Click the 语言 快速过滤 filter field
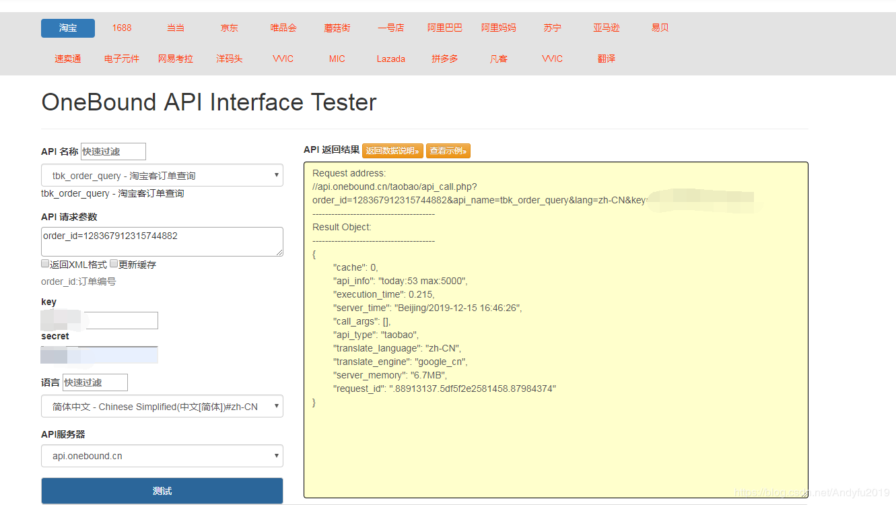Viewport: 896px width, 505px height. pos(95,382)
